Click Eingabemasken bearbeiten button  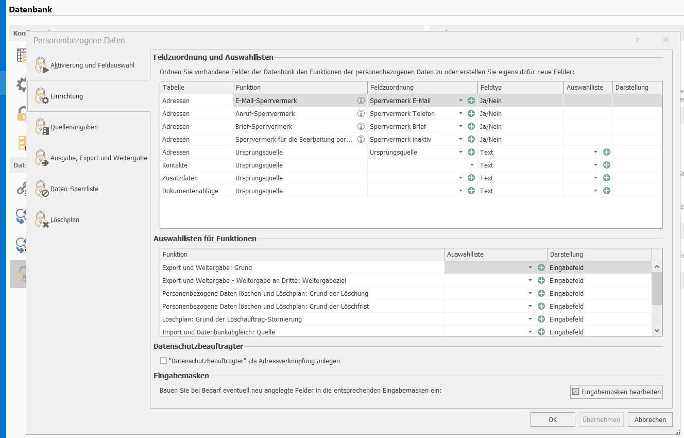pos(616,392)
